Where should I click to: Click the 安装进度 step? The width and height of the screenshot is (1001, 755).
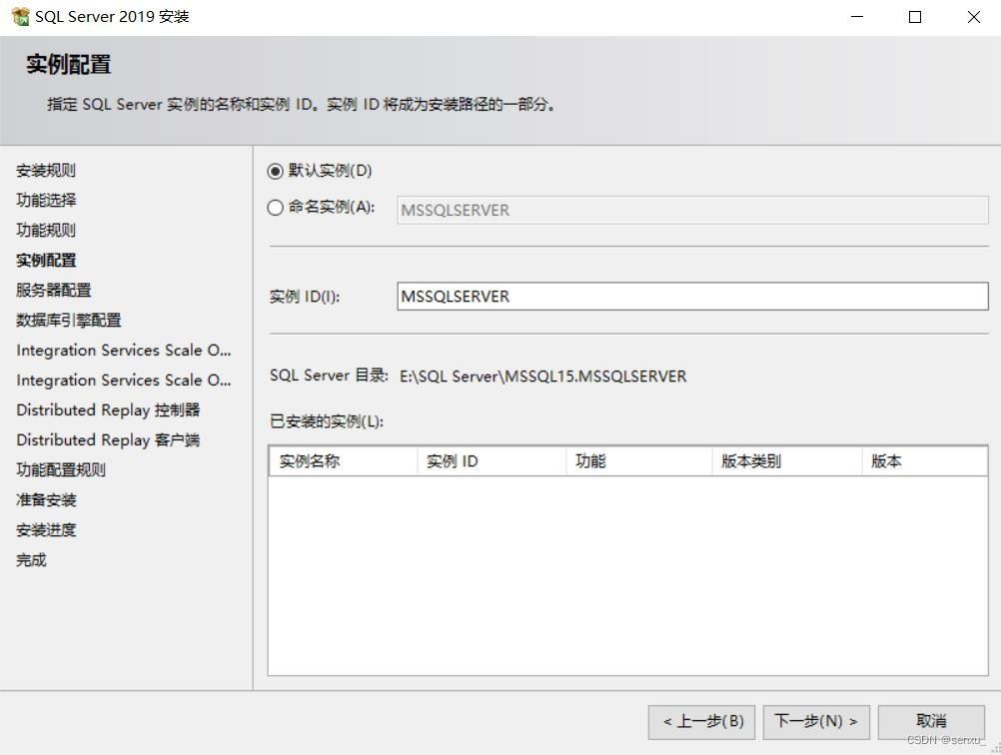[46, 529]
